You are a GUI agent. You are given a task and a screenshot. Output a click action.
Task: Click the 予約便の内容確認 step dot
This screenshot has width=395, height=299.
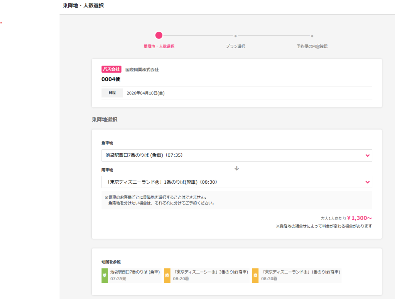coord(312,36)
